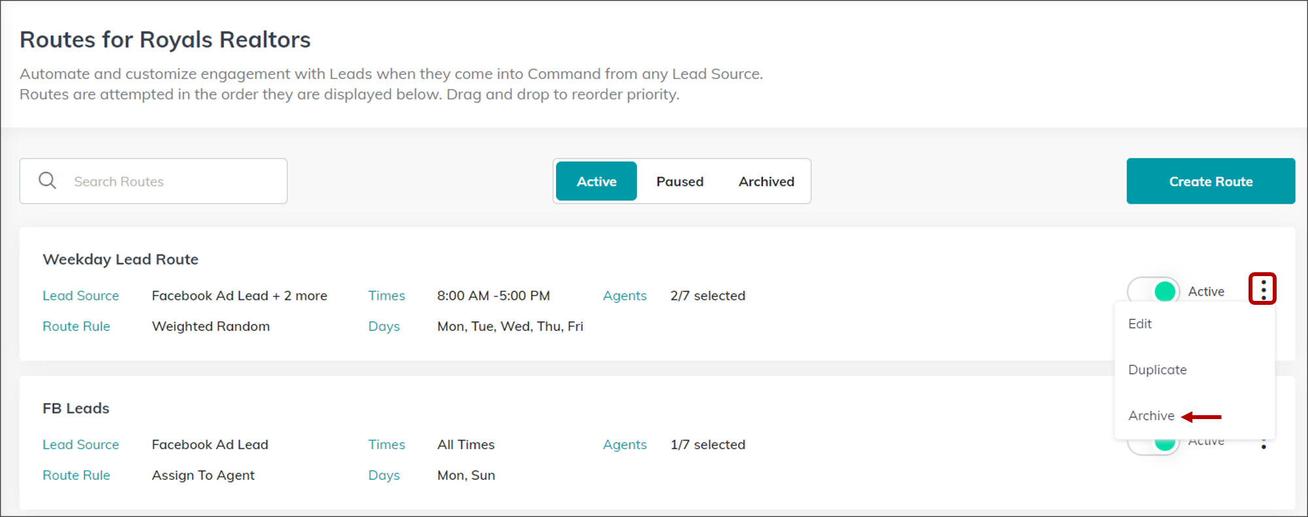
Task: Click Lead Source link under Weekday Lead Route
Action: coord(81,296)
